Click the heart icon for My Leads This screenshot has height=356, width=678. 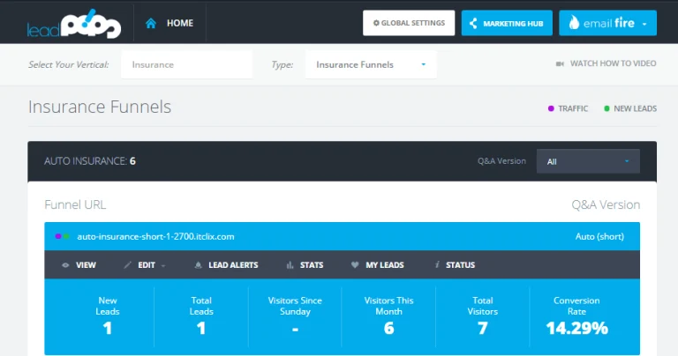[x=355, y=265]
